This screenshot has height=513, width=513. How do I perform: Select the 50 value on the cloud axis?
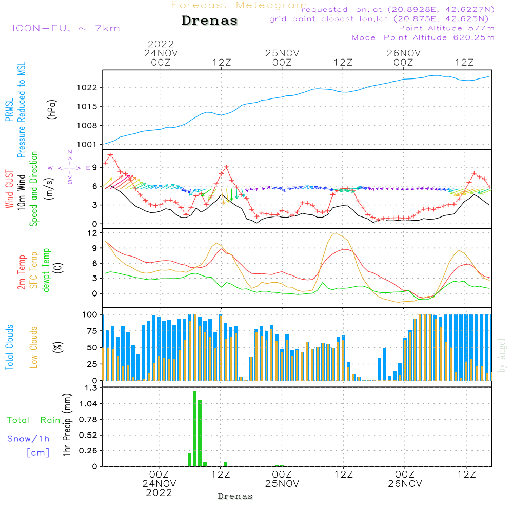pyautogui.click(x=92, y=348)
